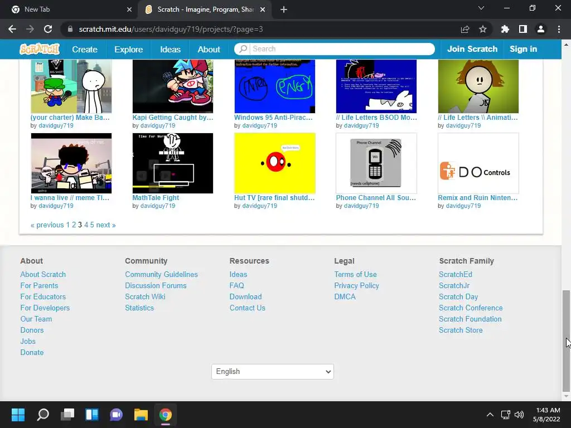Open the network tray icon
571x428 pixels.
(x=505, y=415)
